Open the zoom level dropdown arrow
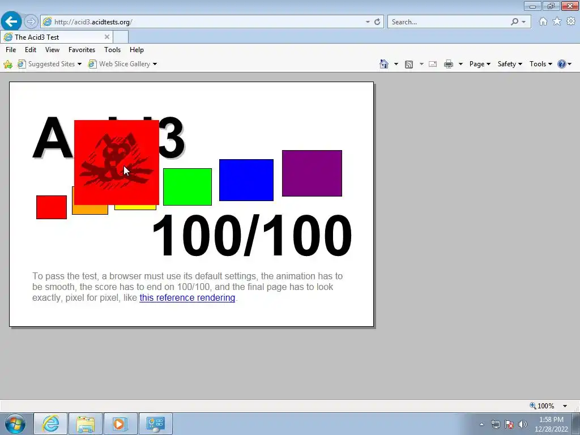This screenshot has height=435, width=580. click(x=565, y=406)
